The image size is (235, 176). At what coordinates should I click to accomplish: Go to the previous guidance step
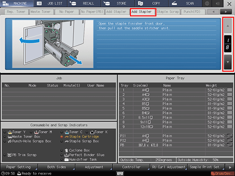pos(228,26)
